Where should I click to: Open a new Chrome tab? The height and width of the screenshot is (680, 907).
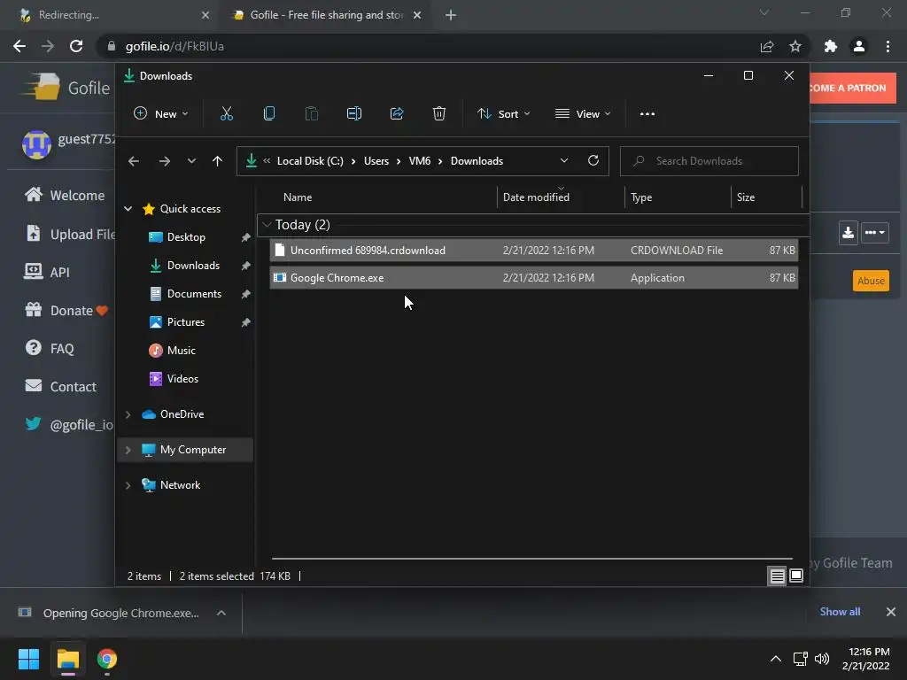coord(451,15)
